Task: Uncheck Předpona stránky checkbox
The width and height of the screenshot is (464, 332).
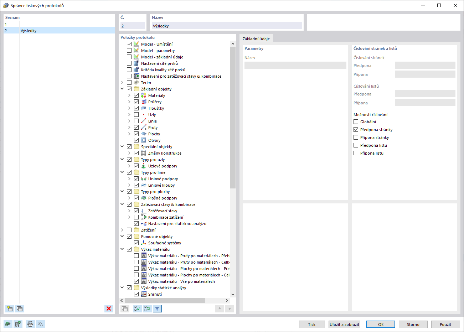Action: tap(356, 130)
